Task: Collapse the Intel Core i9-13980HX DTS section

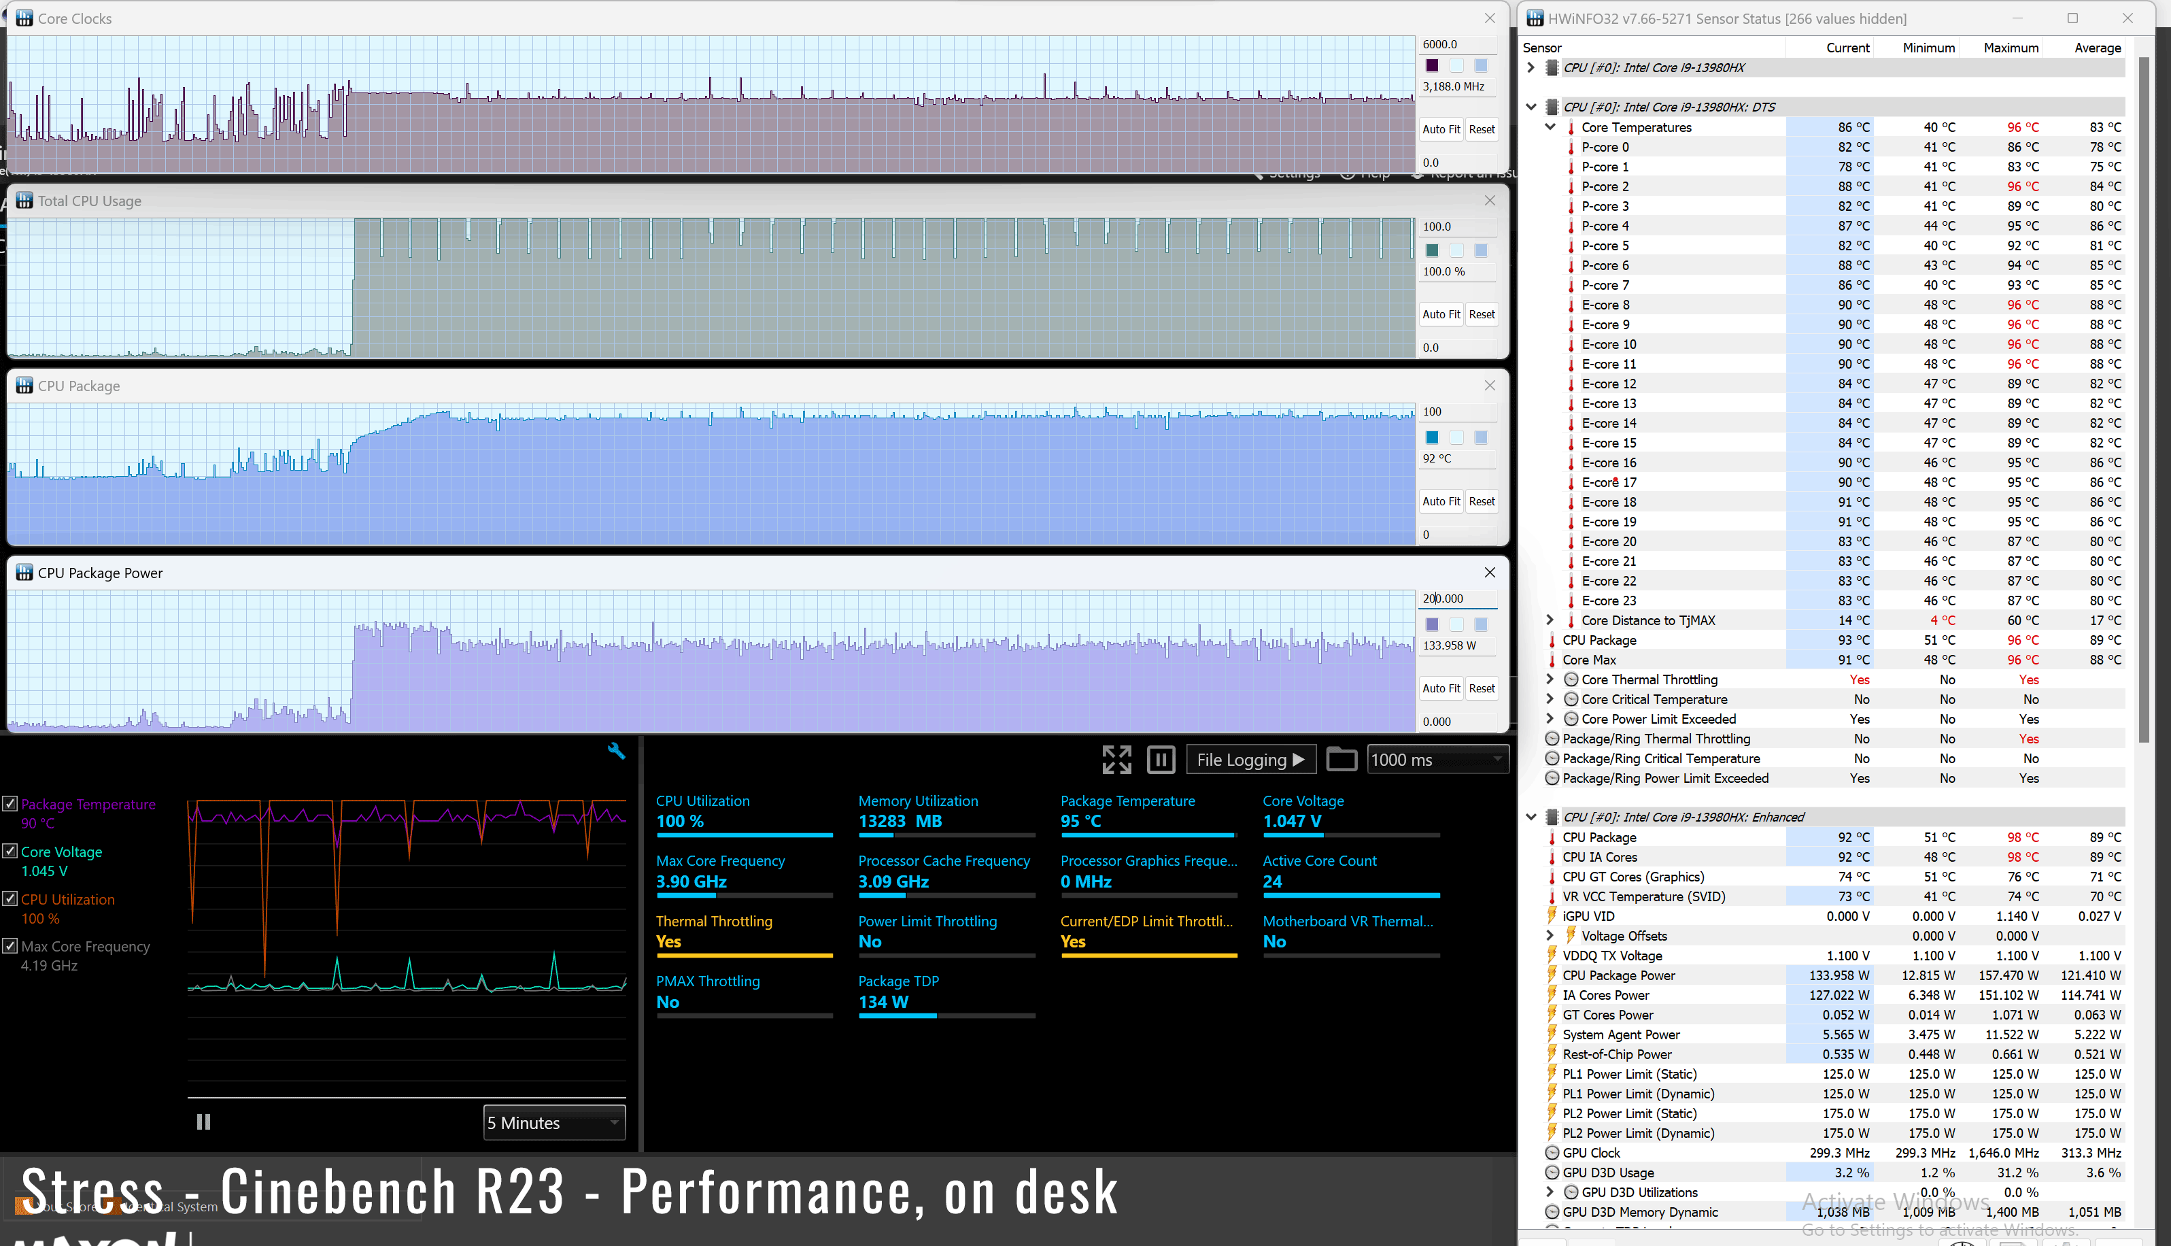Action: point(1531,107)
